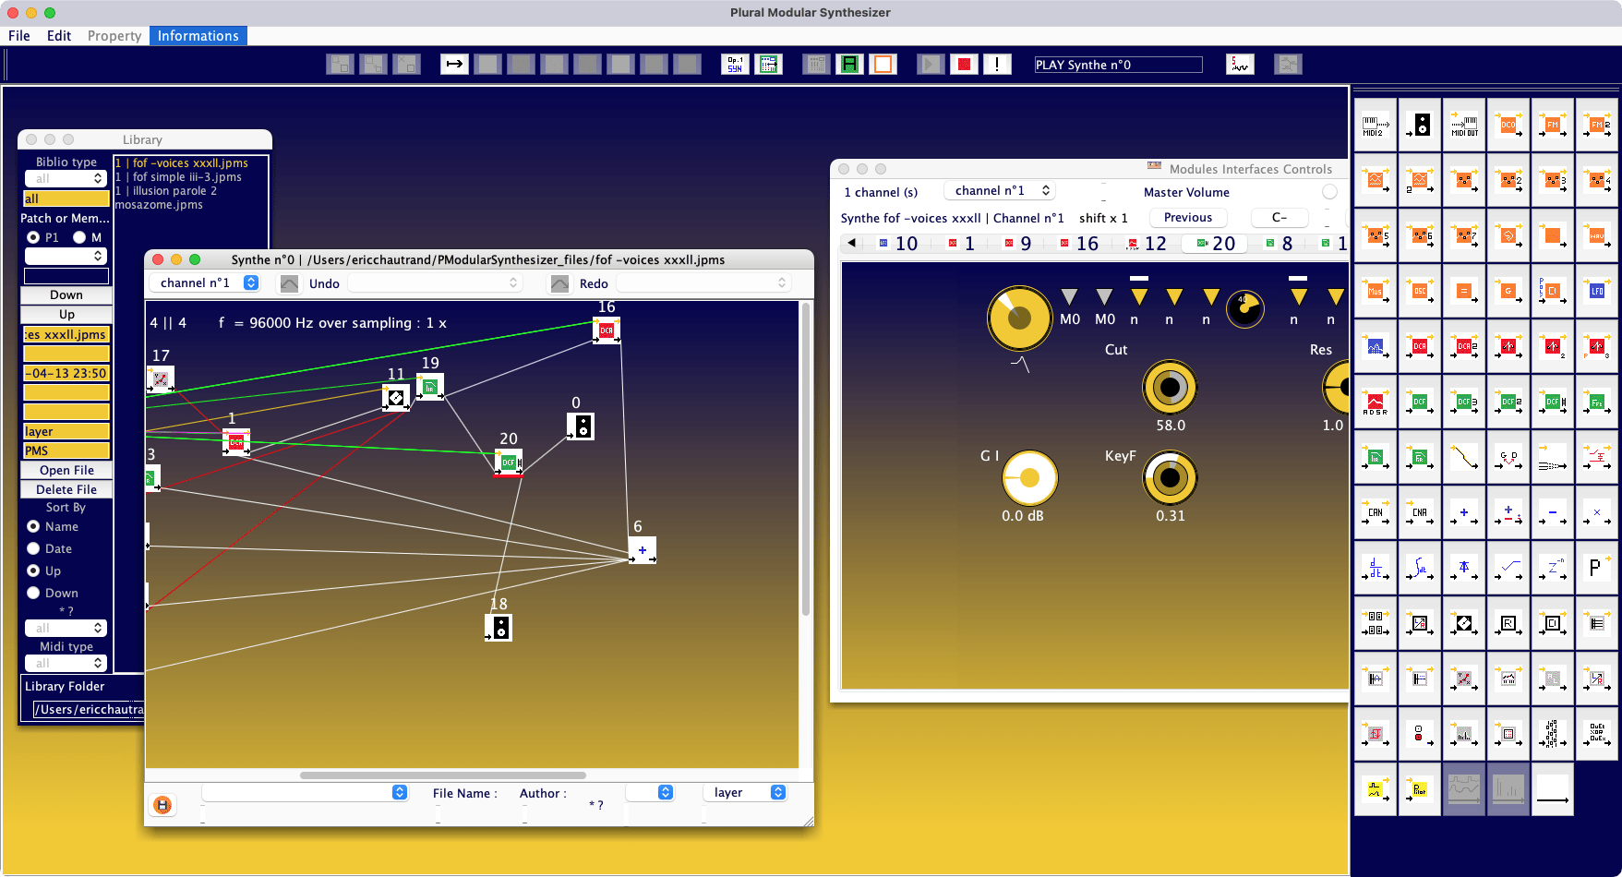Click the Delete File button

(66, 489)
